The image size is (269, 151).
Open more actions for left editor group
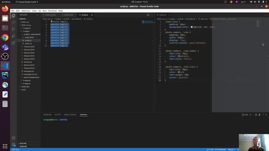point(152,15)
